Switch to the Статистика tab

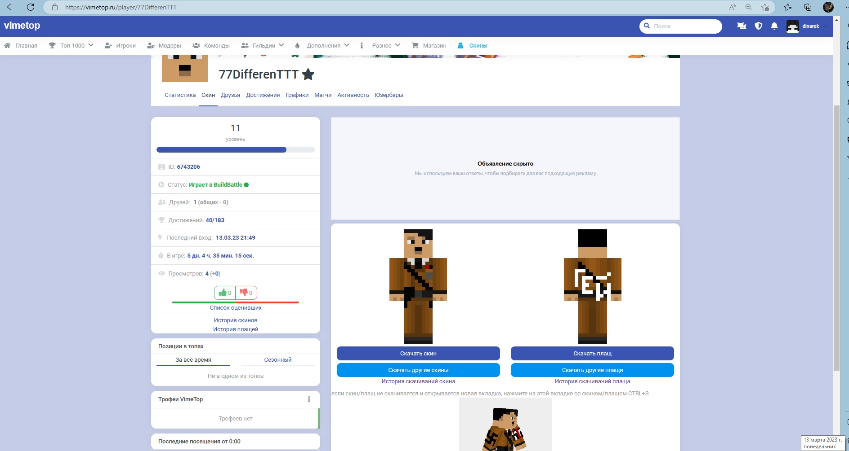[180, 95]
